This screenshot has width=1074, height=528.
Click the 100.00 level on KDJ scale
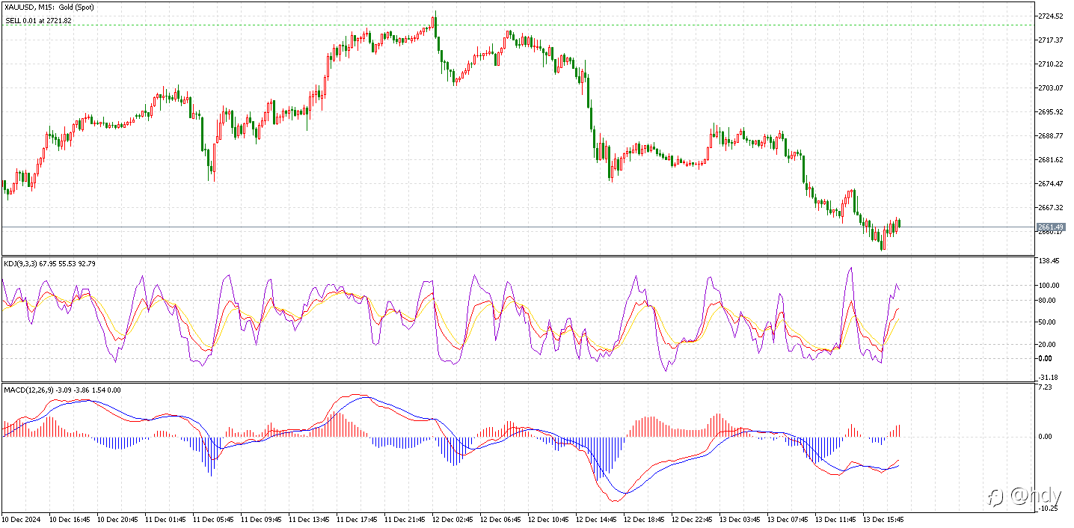[1049, 285]
